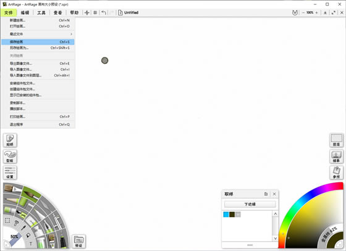Image resolution: width=346 pixels, height=251 pixels.
Task: Toggle the tracing image panel button
Action: 336,156
